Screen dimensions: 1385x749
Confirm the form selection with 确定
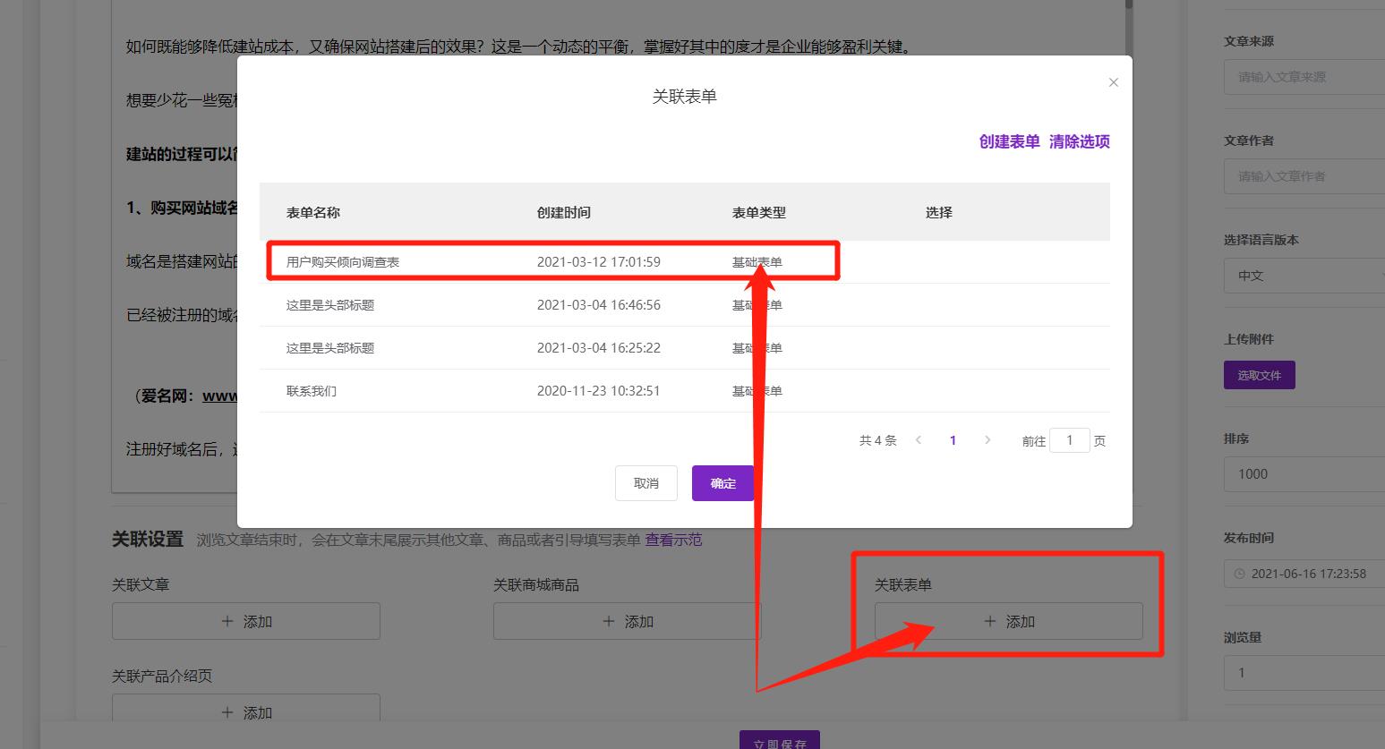tap(722, 483)
